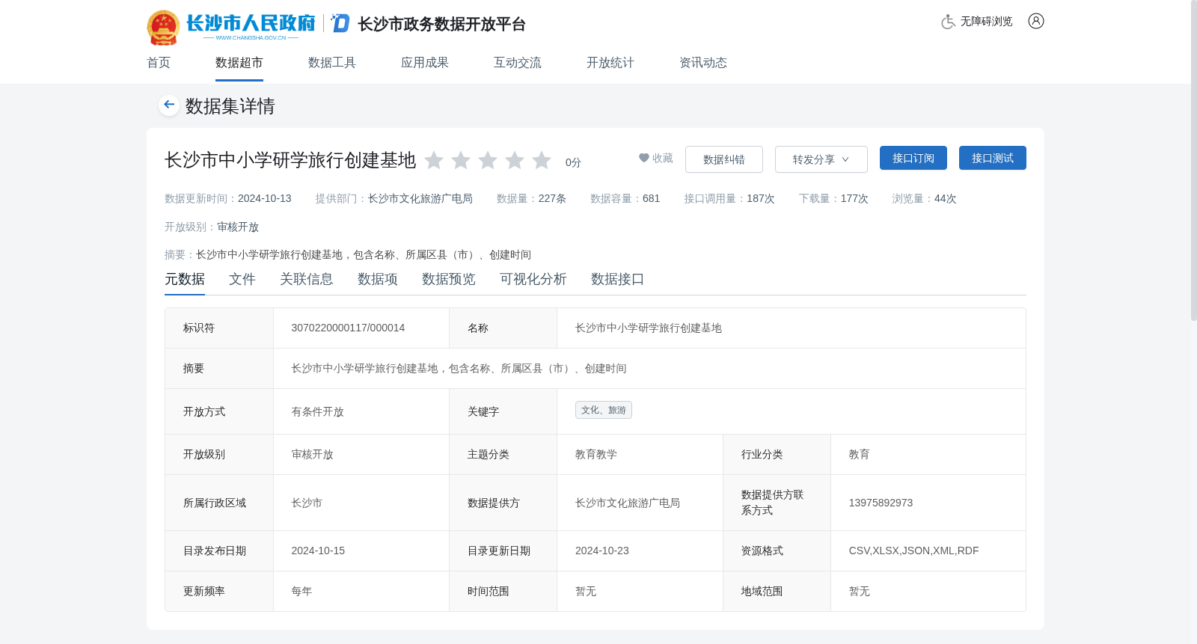Click the 数据量 227条 statistic
This screenshot has height=644, width=1197.
531,198
